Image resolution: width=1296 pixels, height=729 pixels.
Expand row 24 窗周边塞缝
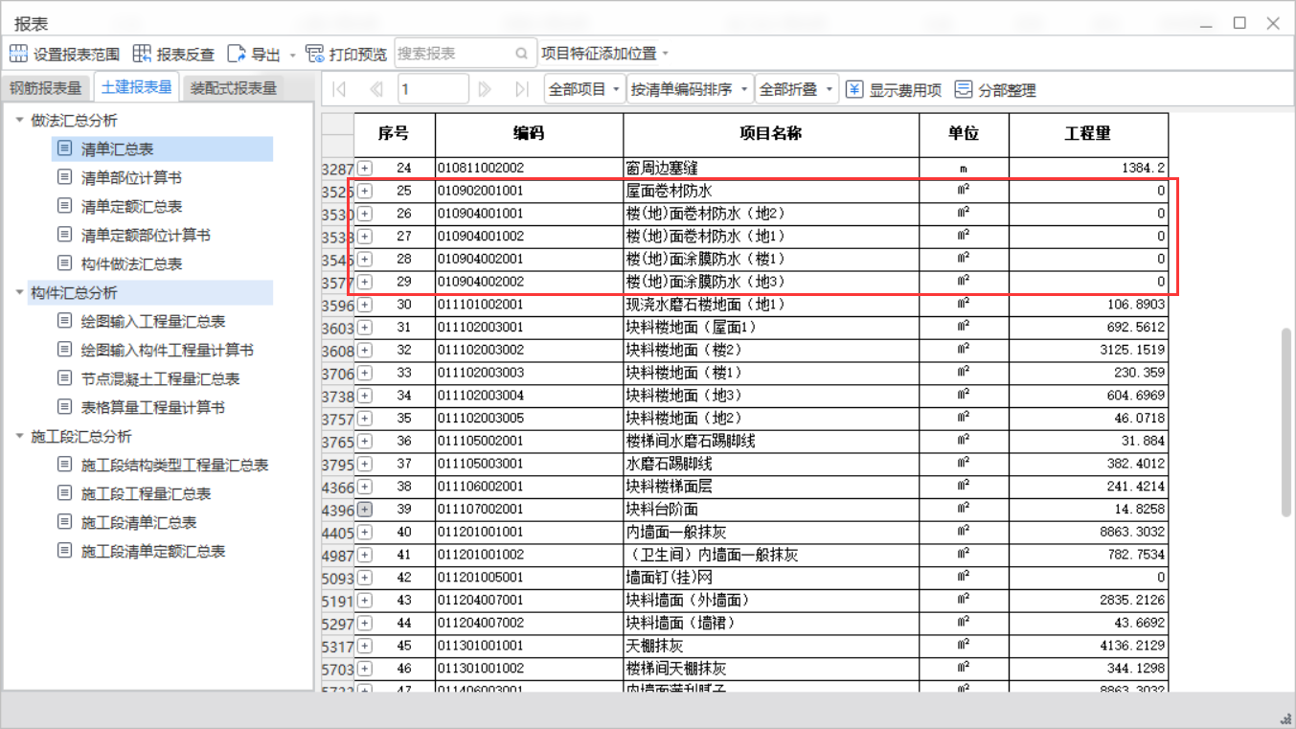[365, 168]
